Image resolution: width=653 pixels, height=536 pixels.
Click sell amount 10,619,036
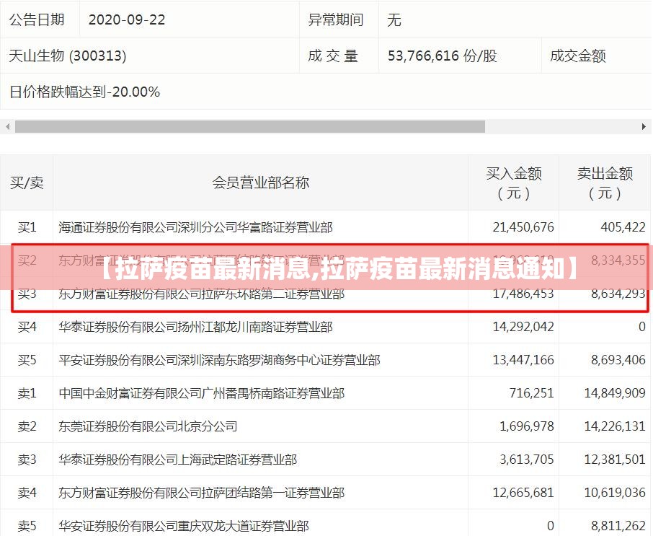(x=615, y=493)
